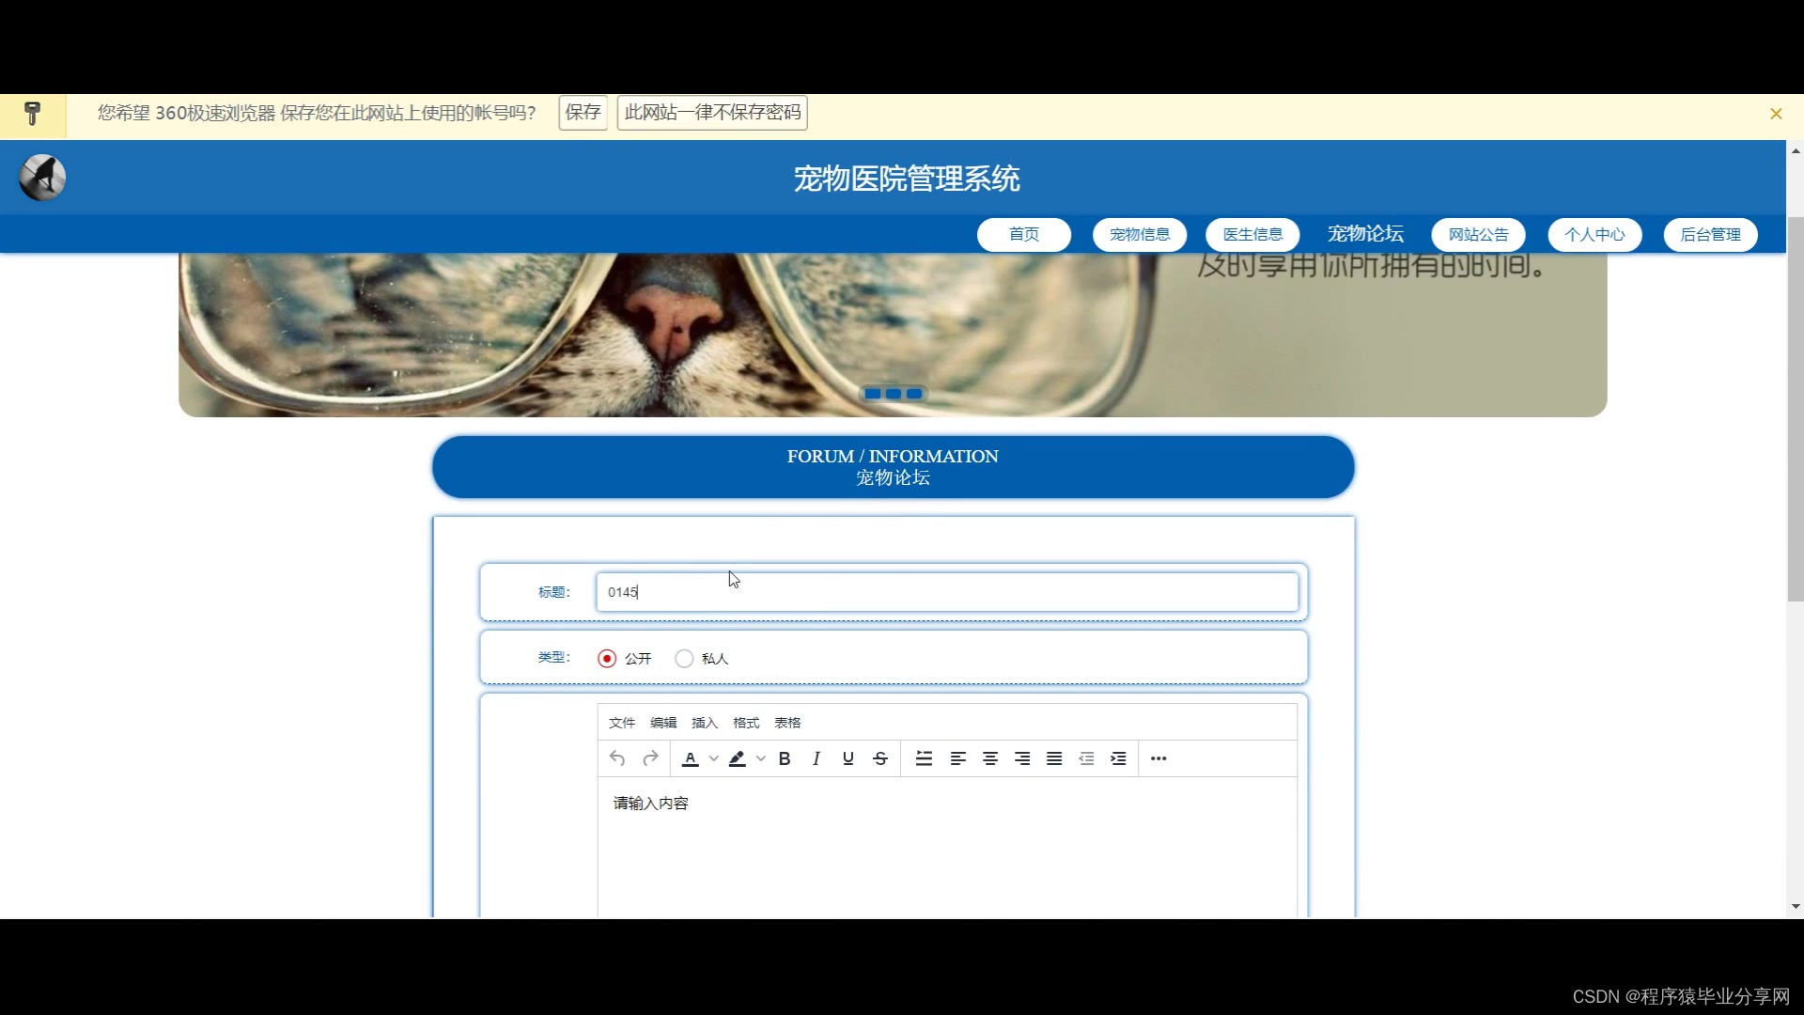Click the 标题 title input field
The image size is (1804, 1015).
click(947, 592)
